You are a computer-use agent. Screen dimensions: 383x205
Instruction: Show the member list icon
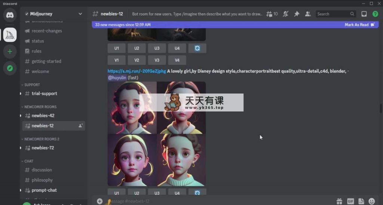point(308,14)
